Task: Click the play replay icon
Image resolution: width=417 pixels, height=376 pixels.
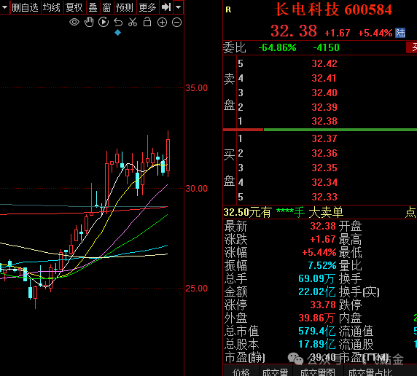Action: pyautogui.click(x=104, y=22)
